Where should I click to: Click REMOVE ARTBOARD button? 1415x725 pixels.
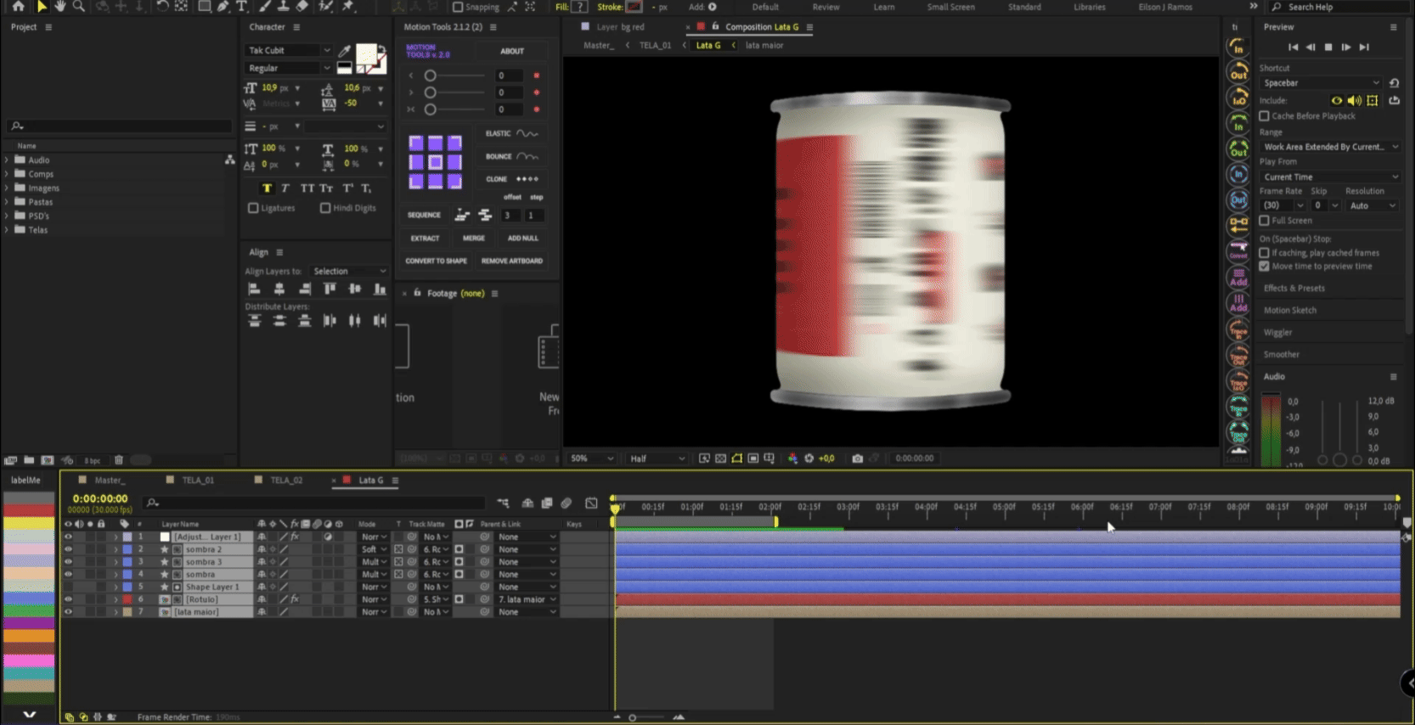coord(512,261)
